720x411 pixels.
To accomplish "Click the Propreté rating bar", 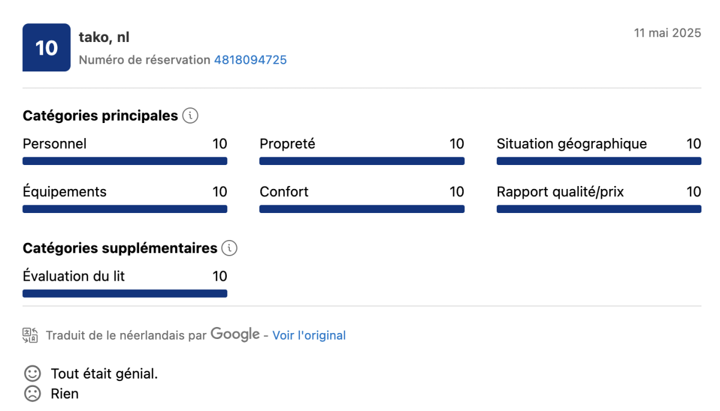I will (362, 161).
